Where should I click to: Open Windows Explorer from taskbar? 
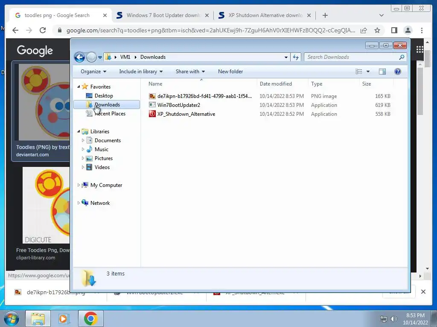(x=38, y=318)
